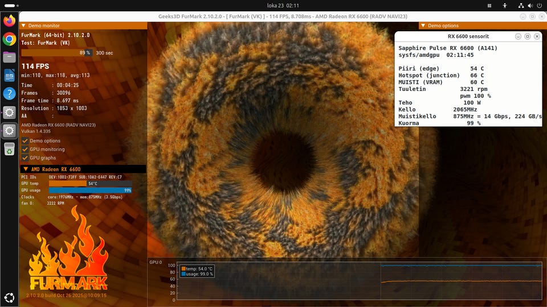Screen dimensions: 547x307
Task: Minimize the RX 6600 sensorit window
Action: (518, 36)
